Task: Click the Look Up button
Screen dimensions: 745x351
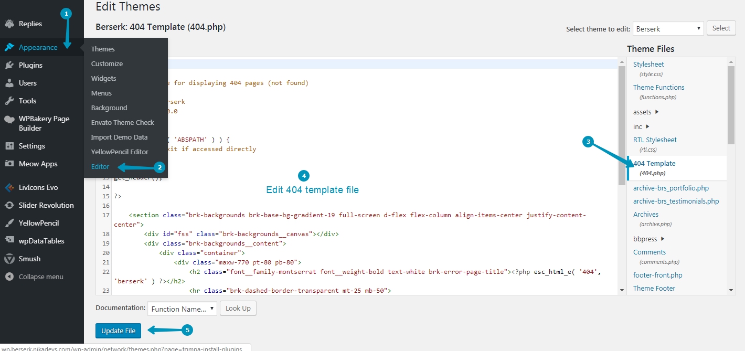Action: pyautogui.click(x=238, y=309)
